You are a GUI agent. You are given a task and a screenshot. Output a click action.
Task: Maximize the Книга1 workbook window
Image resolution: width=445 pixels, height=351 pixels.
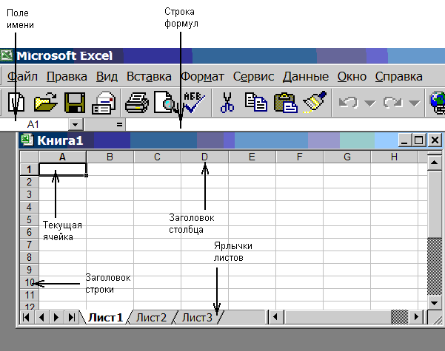[419, 140]
